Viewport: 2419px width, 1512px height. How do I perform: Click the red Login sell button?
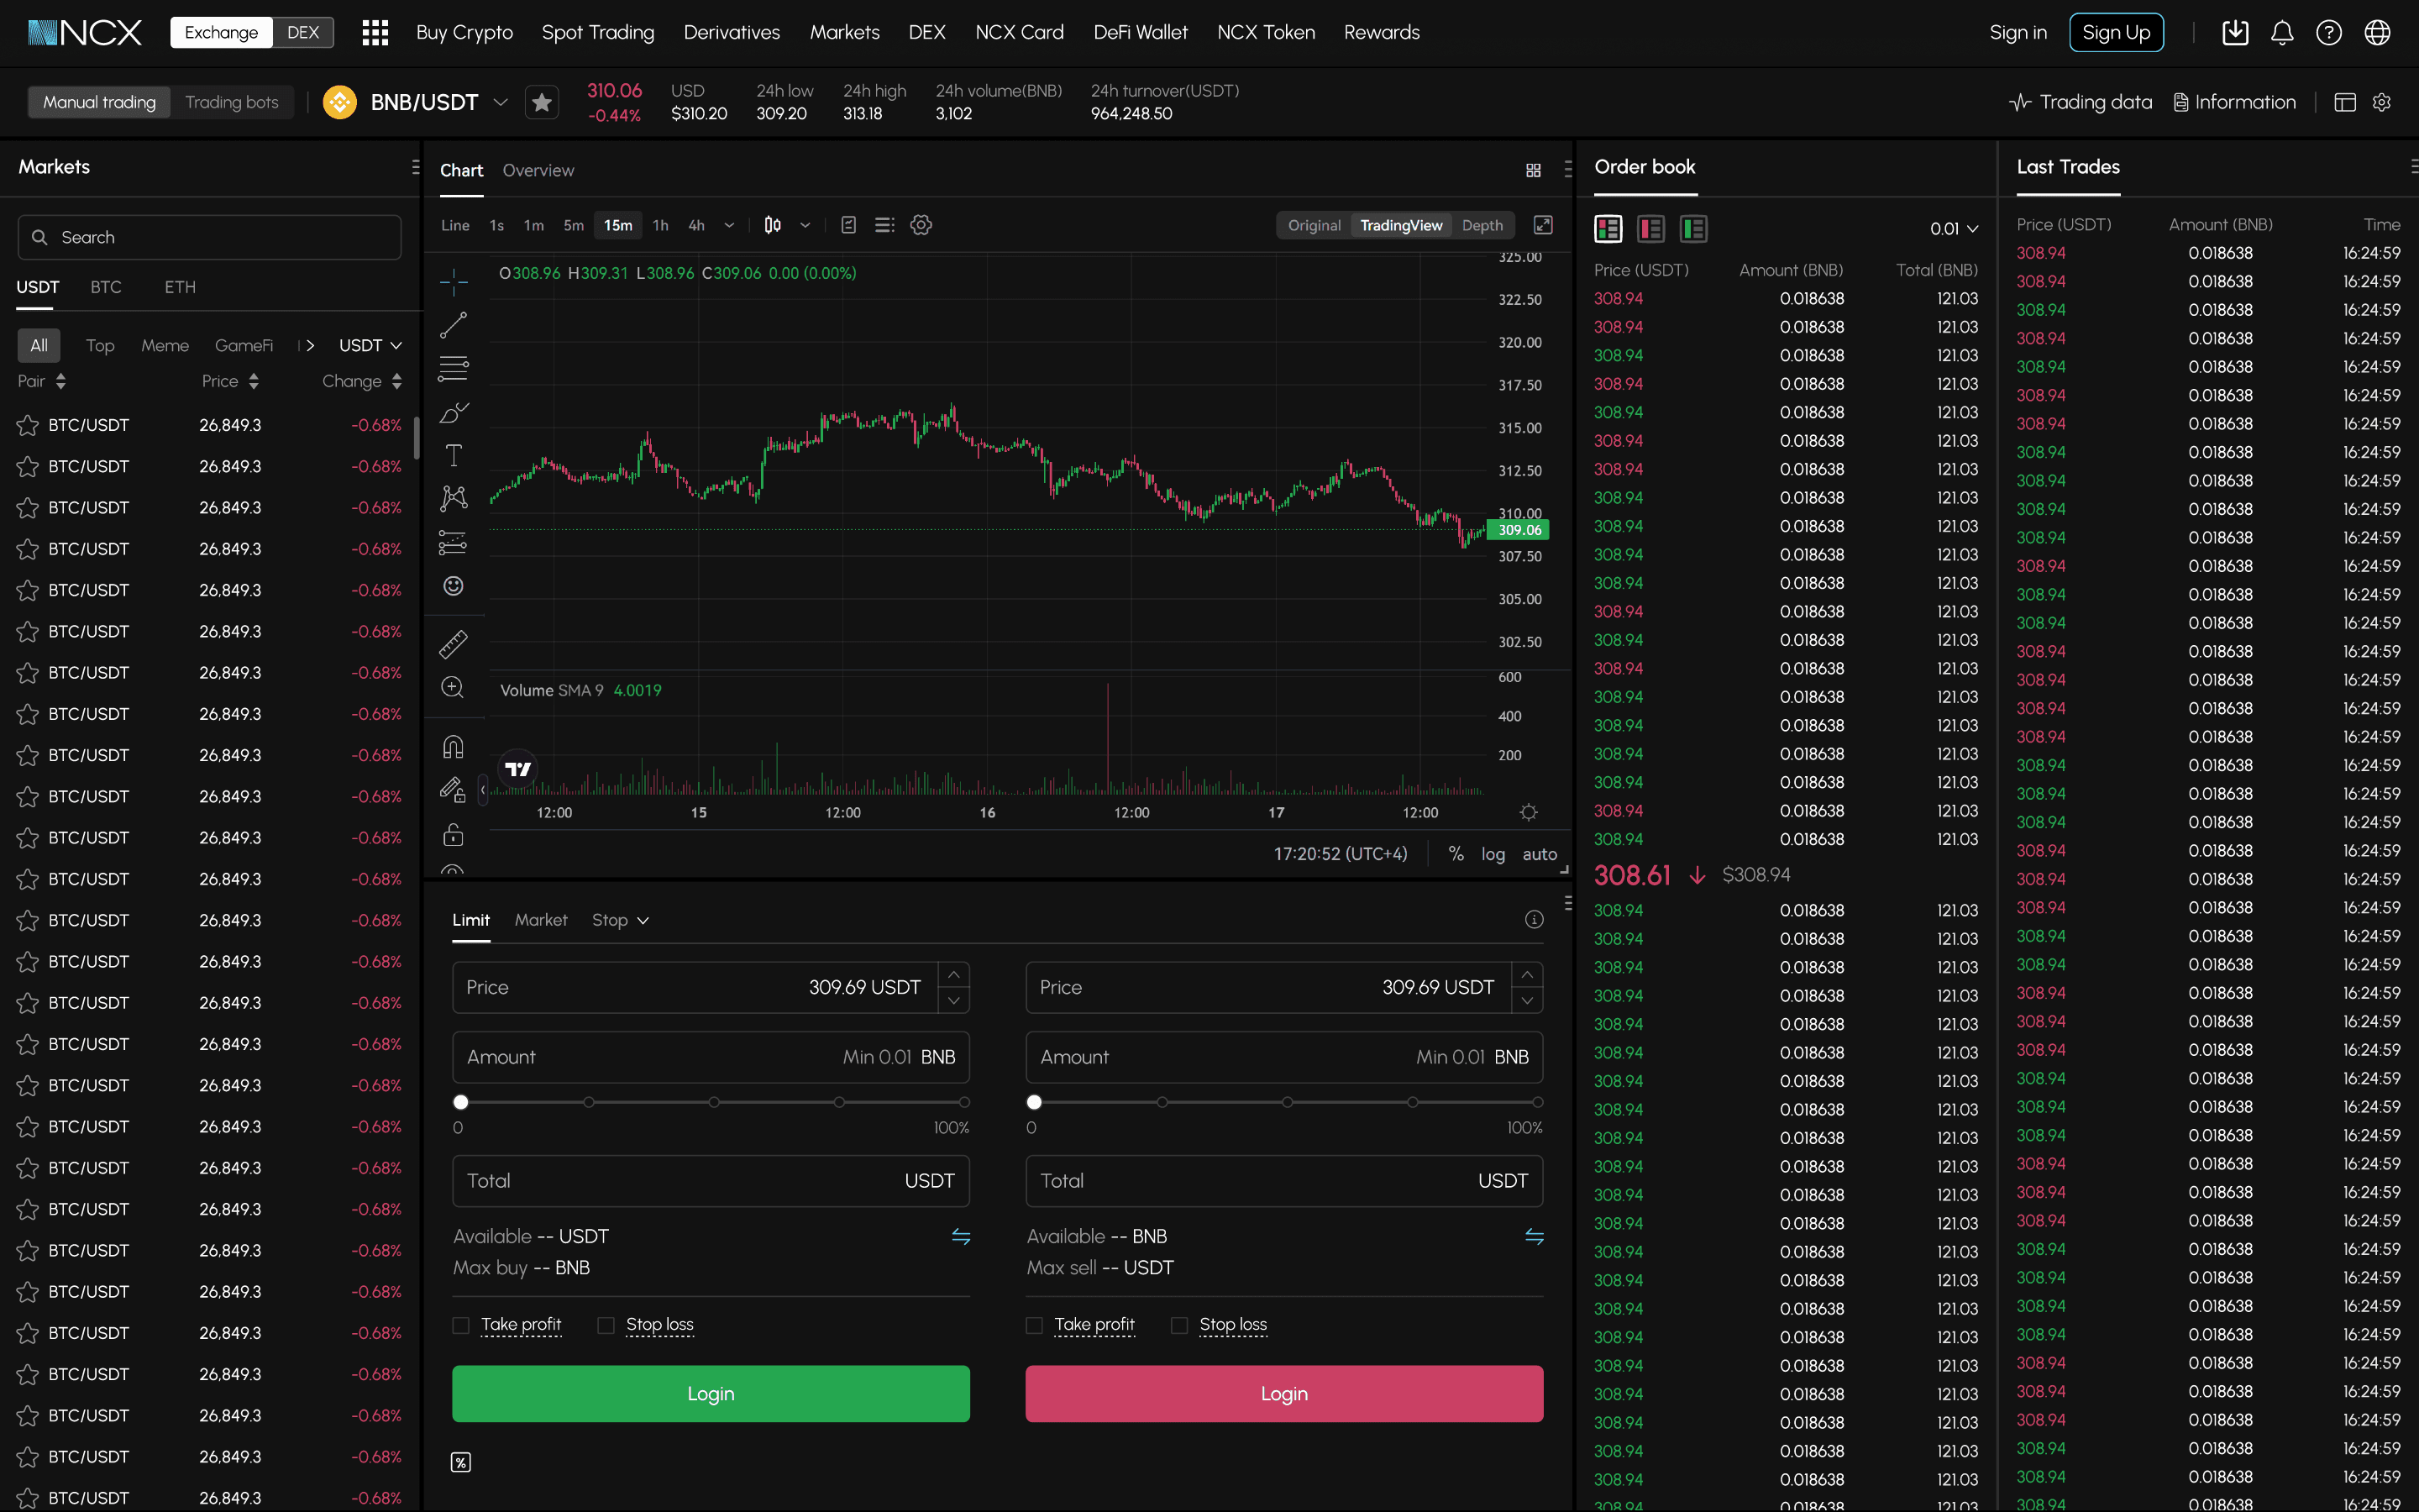coord(1283,1393)
